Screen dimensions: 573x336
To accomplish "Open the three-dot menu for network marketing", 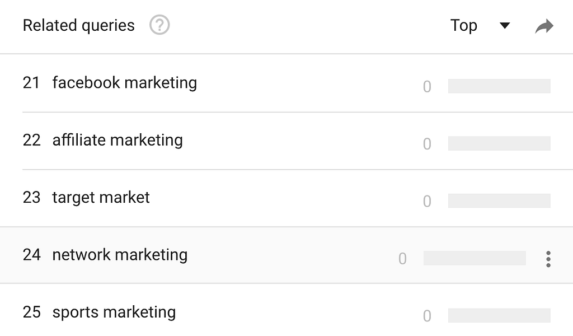I will coord(548,259).
